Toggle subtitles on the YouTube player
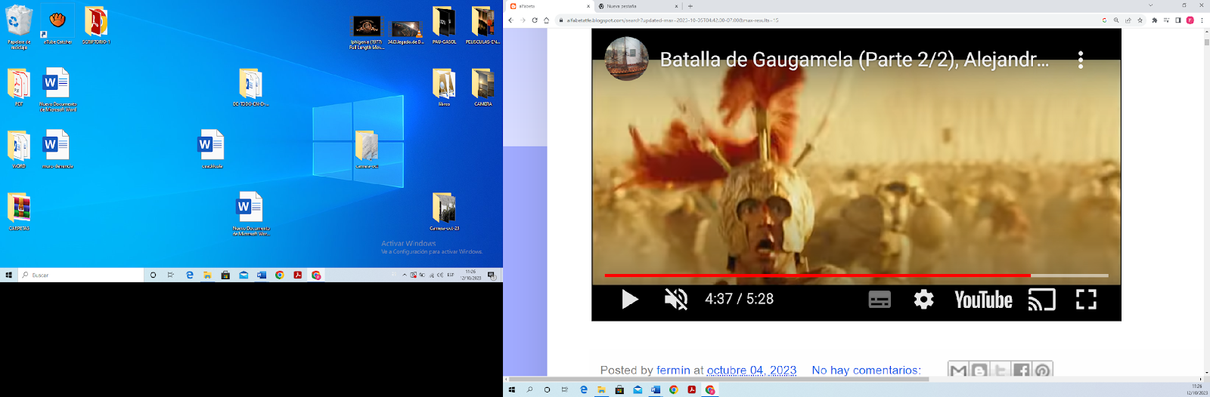This screenshot has width=1210, height=397. tap(880, 300)
